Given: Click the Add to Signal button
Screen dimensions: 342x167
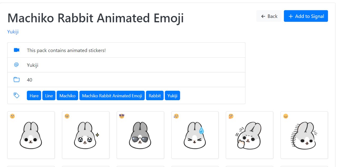Looking at the screenshot, I should pyautogui.click(x=306, y=16).
